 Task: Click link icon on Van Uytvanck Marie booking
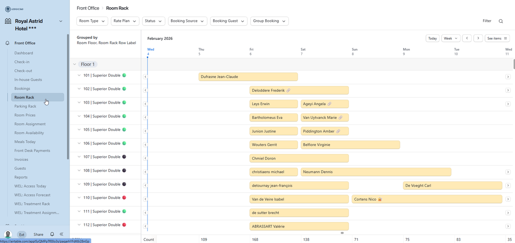pos(340,118)
